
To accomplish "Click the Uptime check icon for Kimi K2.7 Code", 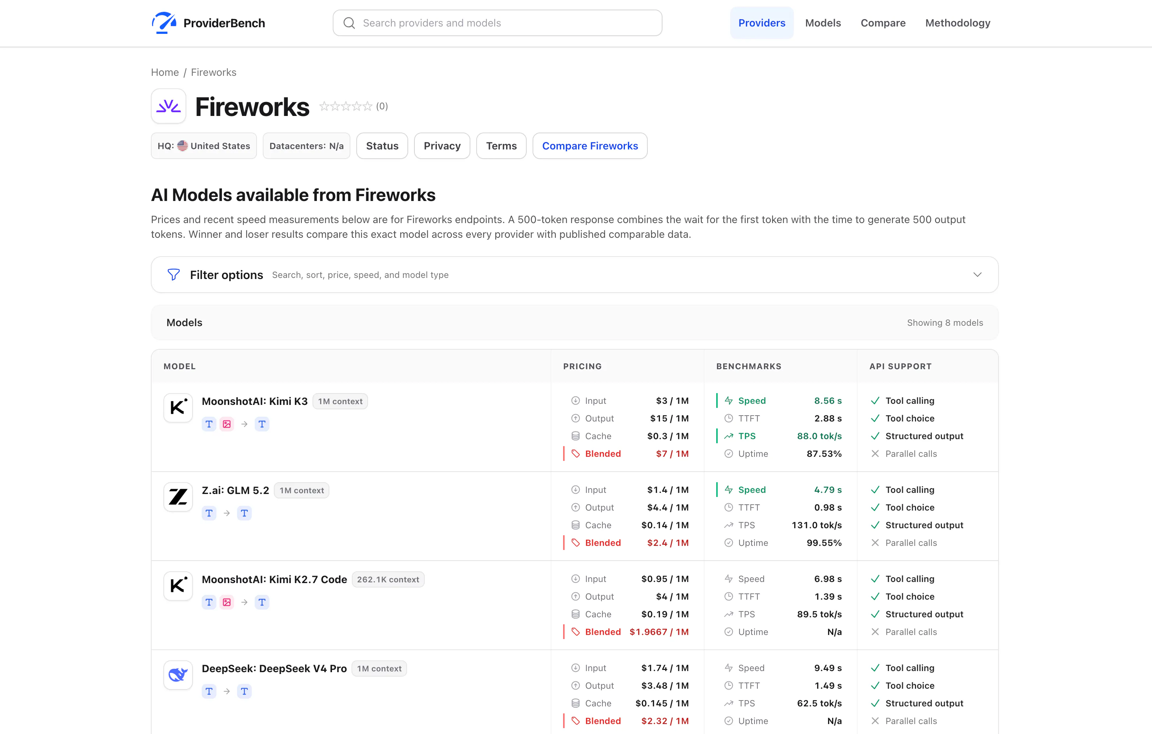I will coord(729,632).
